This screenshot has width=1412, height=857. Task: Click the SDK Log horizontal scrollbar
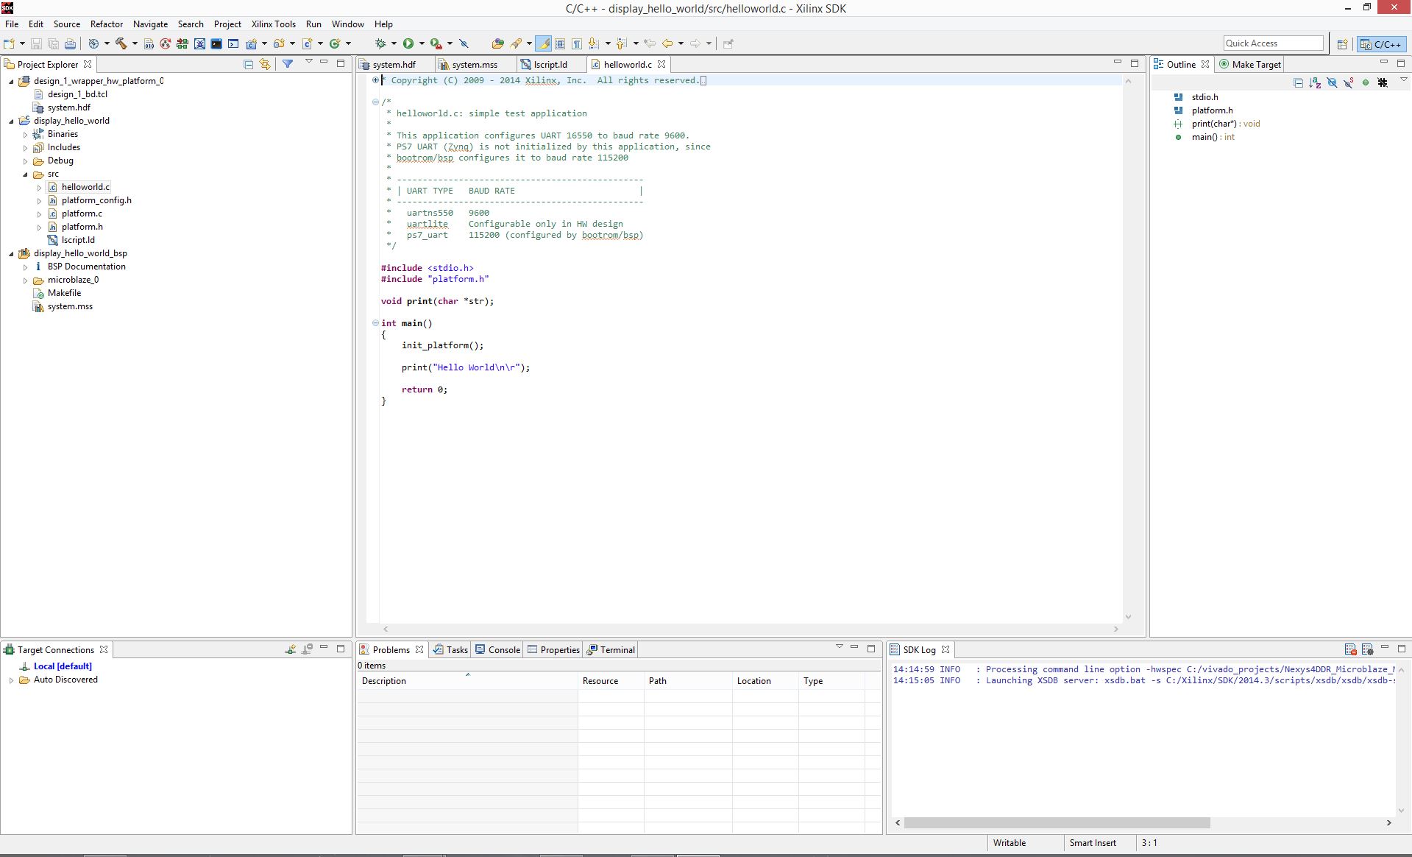tap(1057, 822)
